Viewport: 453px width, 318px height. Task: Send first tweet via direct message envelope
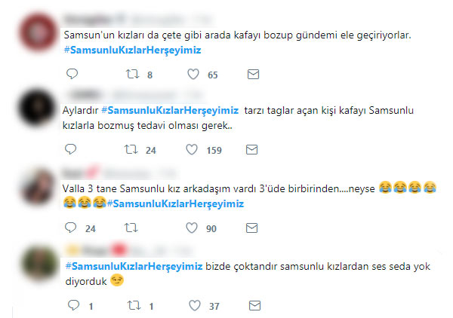tap(253, 75)
